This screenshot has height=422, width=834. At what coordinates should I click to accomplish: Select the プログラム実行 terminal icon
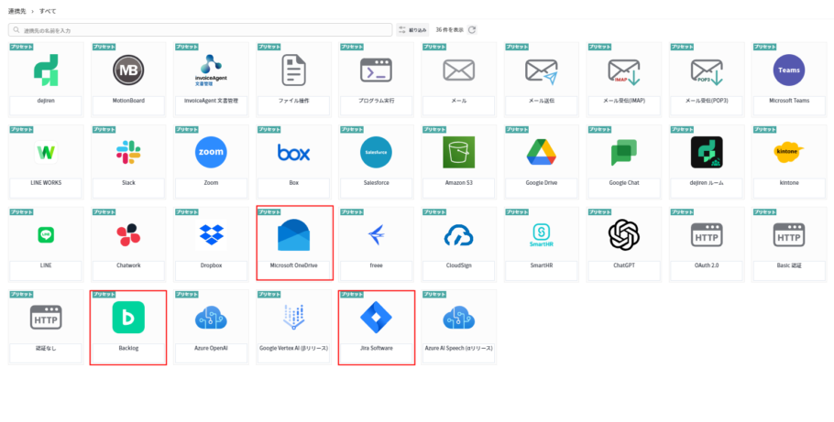(x=376, y=70)
